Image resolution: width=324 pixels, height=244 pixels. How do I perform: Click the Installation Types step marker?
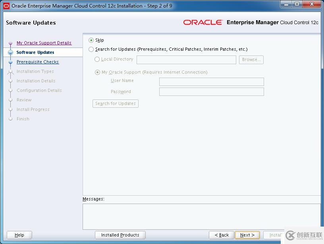(x=11, y=71)
